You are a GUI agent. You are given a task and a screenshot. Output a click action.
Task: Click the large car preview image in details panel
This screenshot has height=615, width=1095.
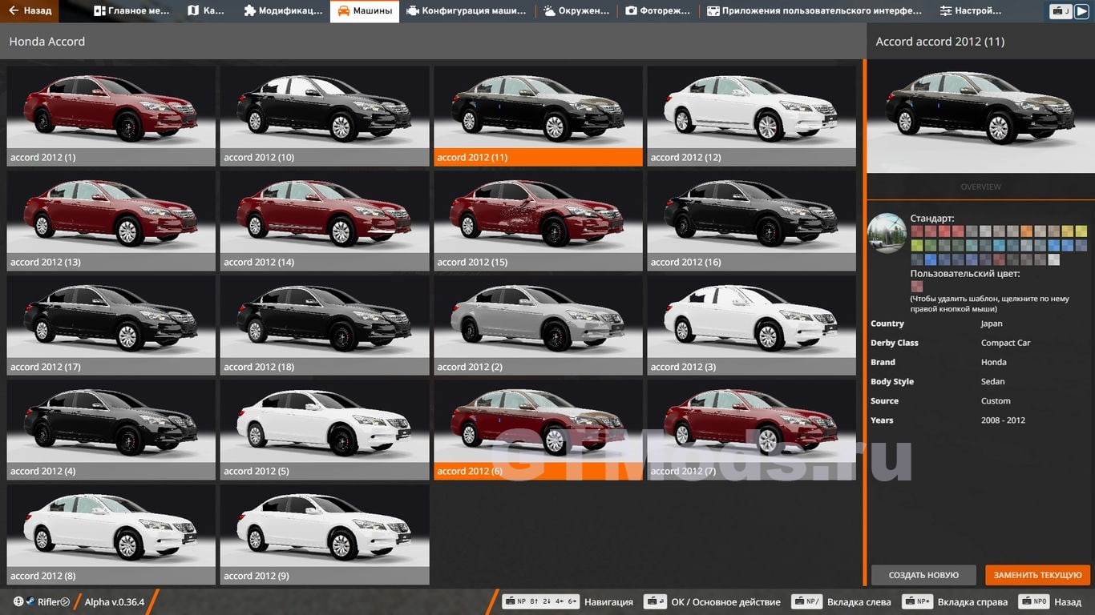pos(980,116)
